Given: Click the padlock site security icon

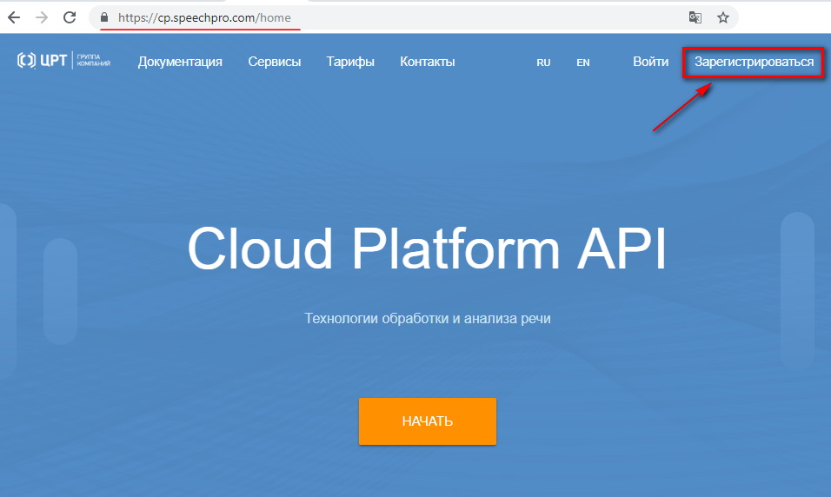Looking at the screenshot, I should (104, 17).
